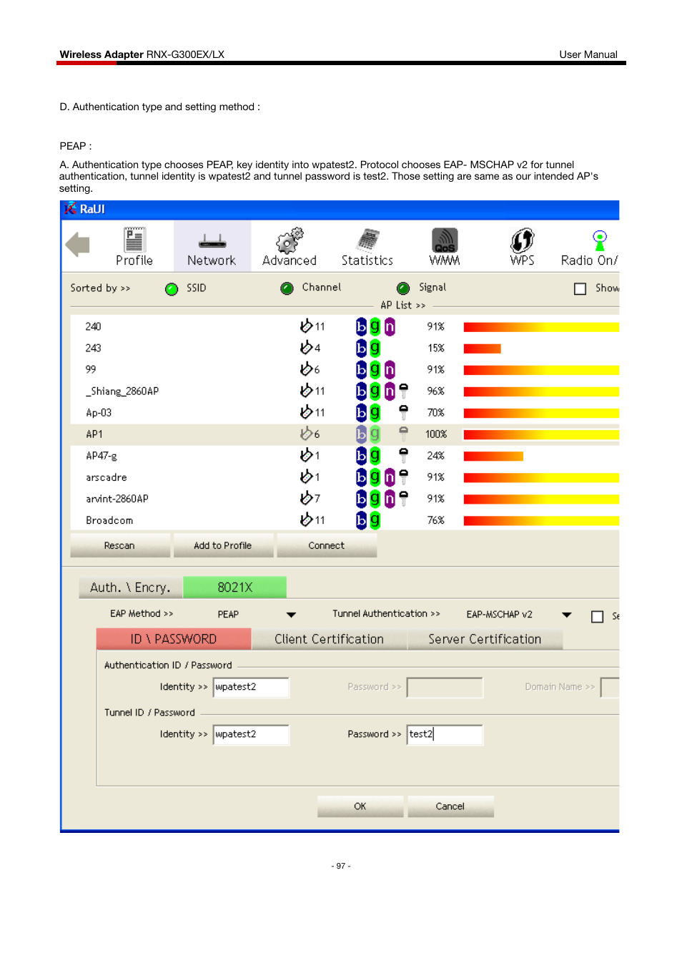Click the channel icon in AP47-g row
The width and height of the screenshot is (682, 966).
[x=306, y=455]
